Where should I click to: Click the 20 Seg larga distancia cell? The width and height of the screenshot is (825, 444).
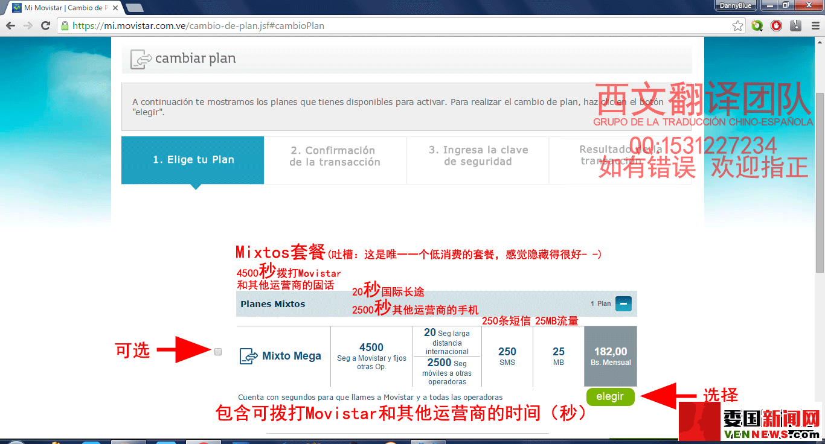point(447,341)
